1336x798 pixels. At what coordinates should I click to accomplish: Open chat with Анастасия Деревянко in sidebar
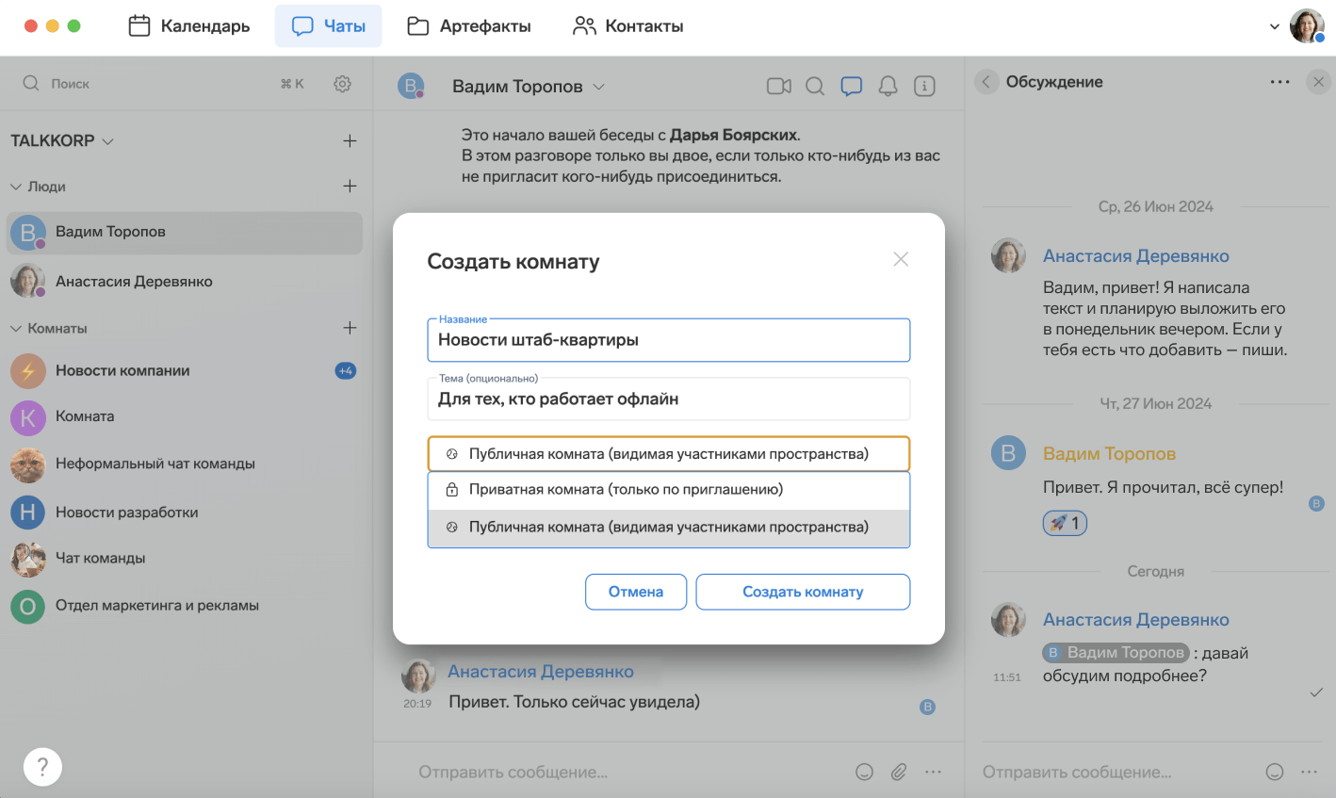[185, 282]
